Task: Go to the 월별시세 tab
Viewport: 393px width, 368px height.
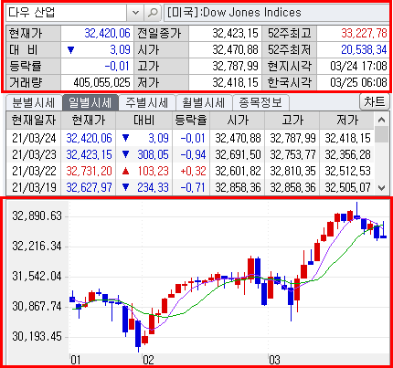Action: pos(204,103)
